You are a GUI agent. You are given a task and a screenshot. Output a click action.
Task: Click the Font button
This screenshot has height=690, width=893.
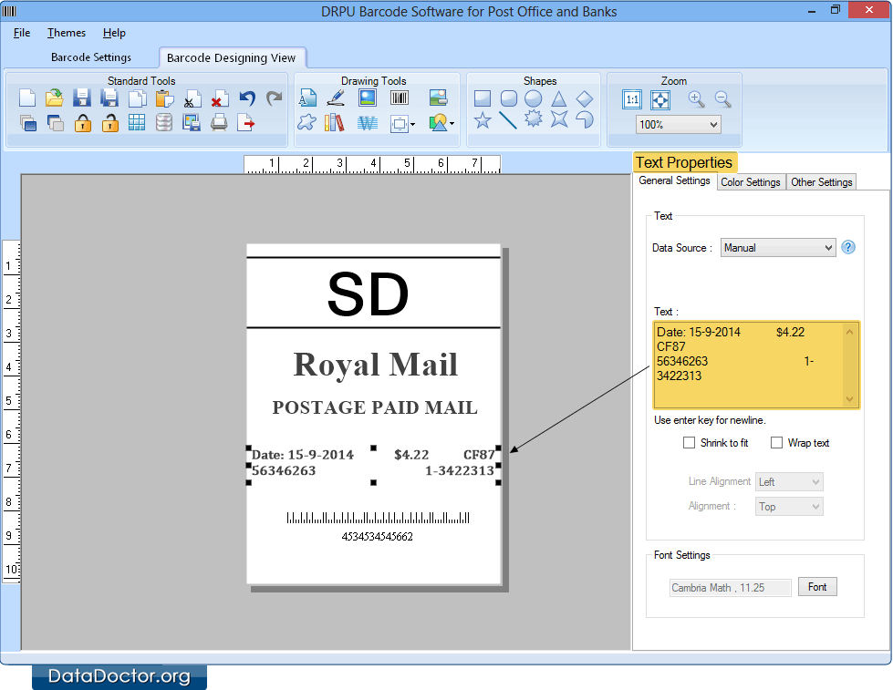coord(816,587)
